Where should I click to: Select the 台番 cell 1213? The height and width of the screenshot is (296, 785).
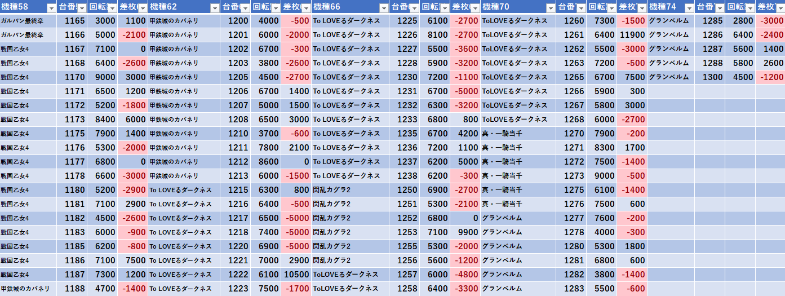tap(235, 176)
